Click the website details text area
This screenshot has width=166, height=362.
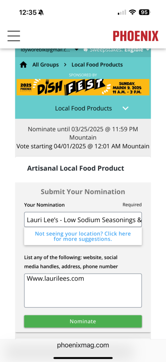click(83, 291)
